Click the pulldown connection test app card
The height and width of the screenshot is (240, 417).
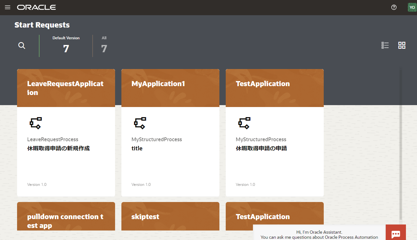tap(66, 221)
